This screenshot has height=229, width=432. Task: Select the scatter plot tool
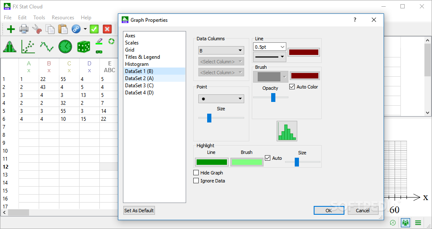click(28, 47)
